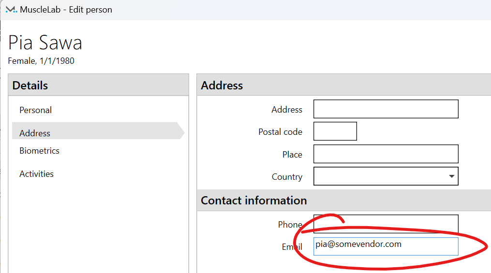Image resolution: width=491 pixels, height=273 pixels.
Task: Click the 'MuscleLab - Edit person' window title
Action: click(x=66, y=10)
